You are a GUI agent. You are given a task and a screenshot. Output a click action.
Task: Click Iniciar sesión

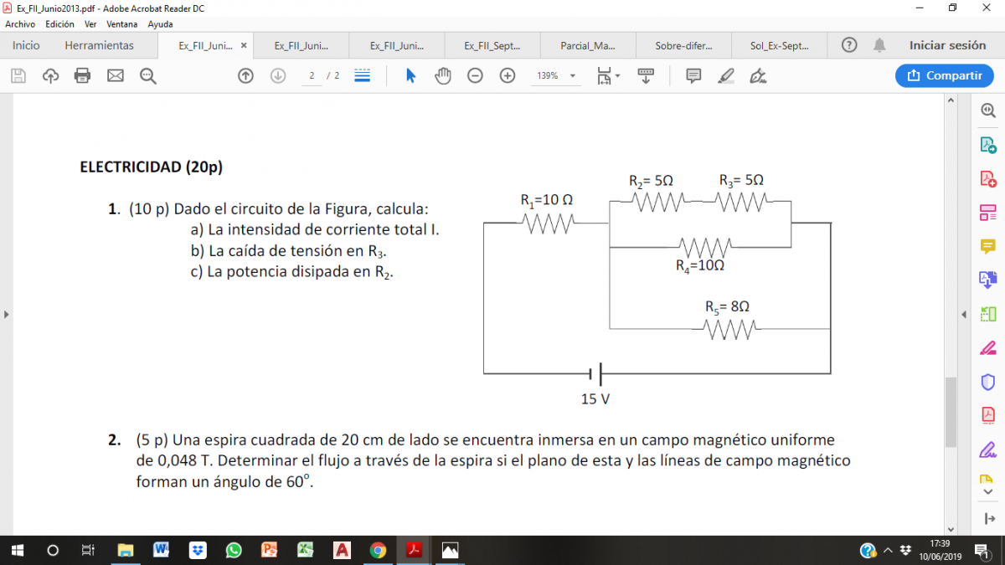coord(947,45)
